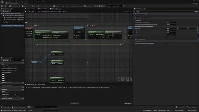Toggle CameraBoom variable visibility eye
Viewport: 199px width, 112px height.
[16, 95]
